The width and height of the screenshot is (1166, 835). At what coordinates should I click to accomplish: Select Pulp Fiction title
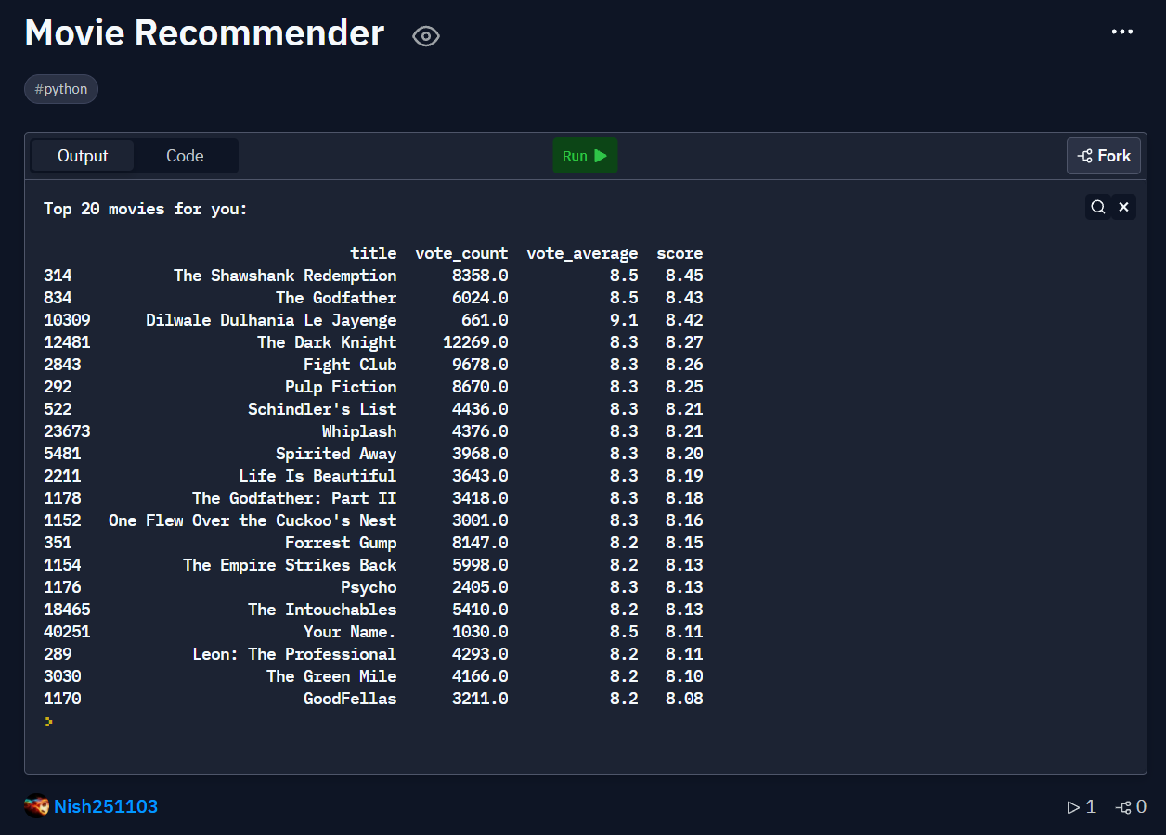tap(341, 387)
